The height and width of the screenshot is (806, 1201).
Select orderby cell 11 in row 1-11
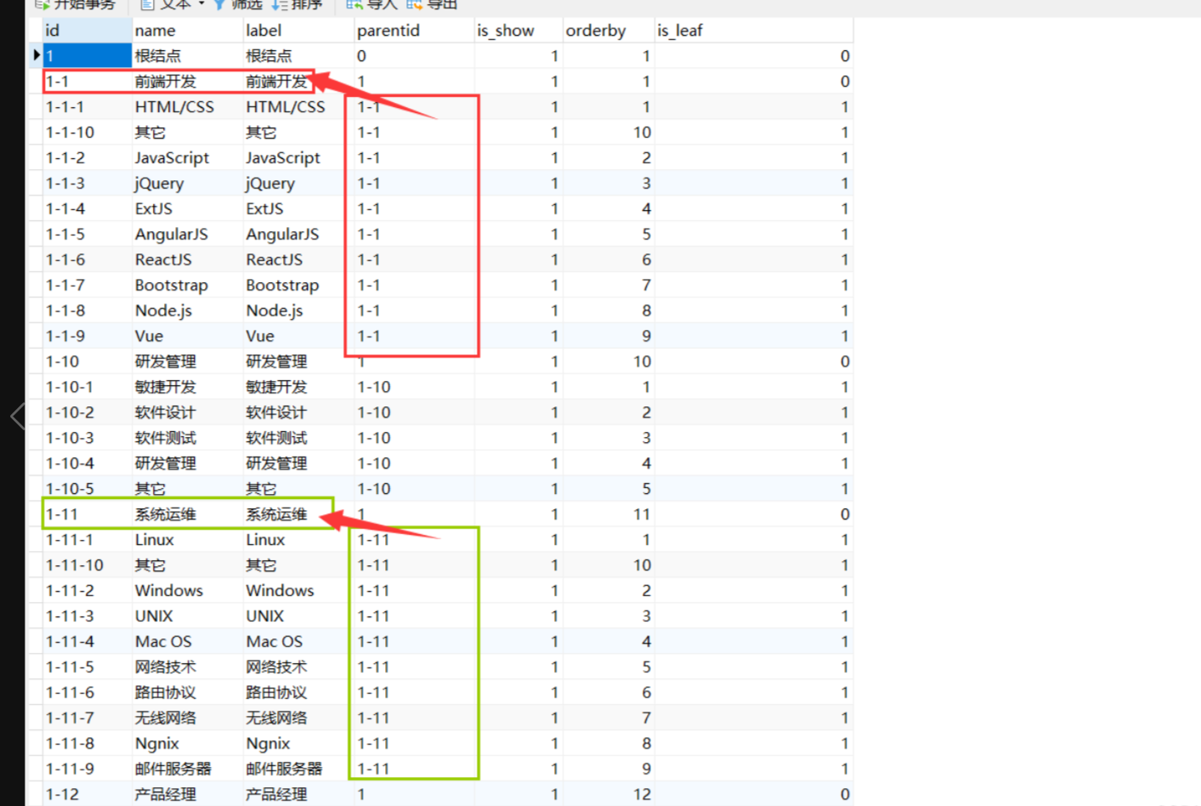click(609, 515)
